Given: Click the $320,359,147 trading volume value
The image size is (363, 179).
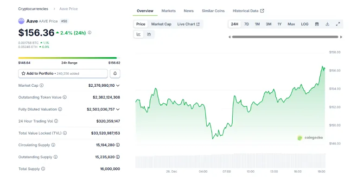Looking at the screenshot, I should tap(108, 121).
